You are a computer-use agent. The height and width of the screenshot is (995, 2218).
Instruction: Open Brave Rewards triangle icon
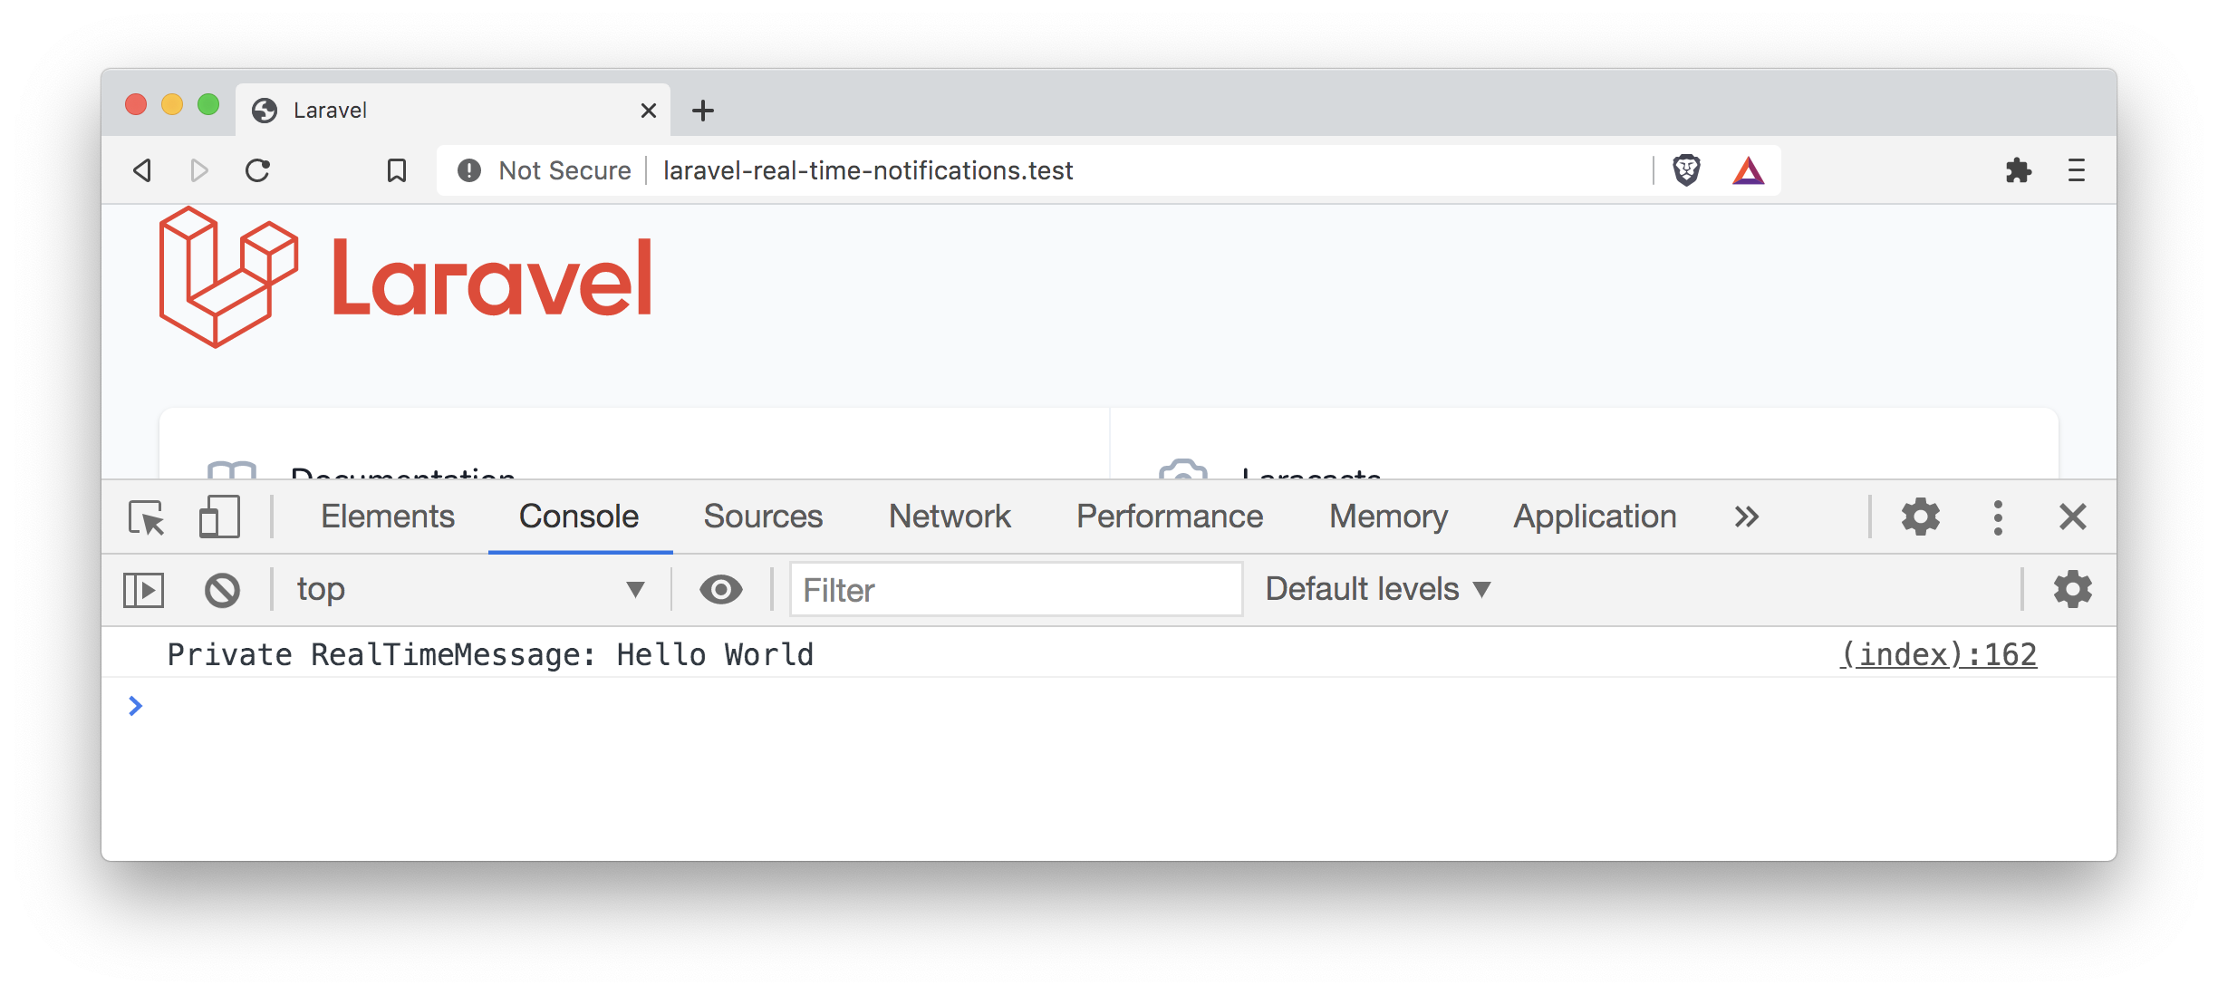pyautogui.click(x=1748, y=170)
